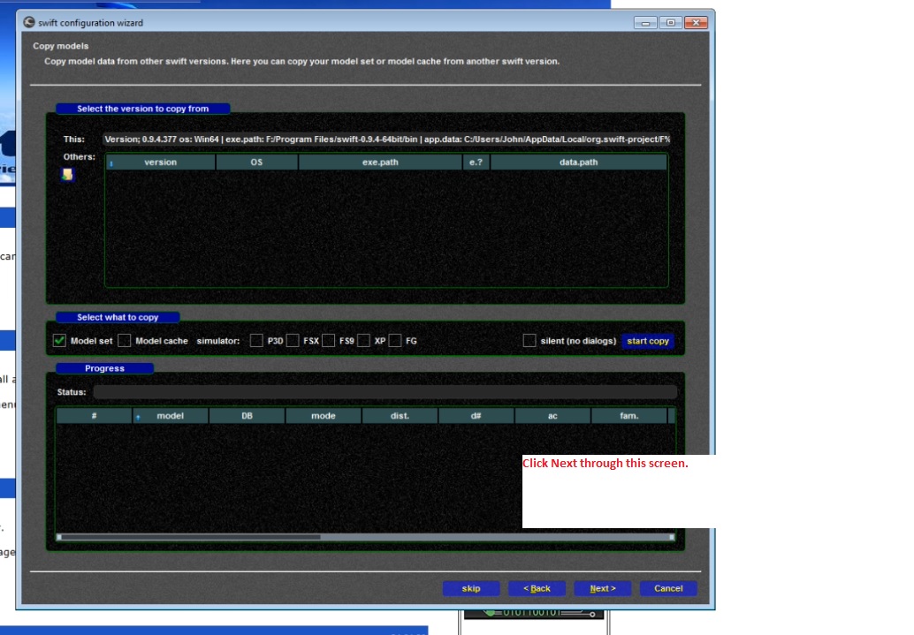
Task: Sort progress table by dist. column
Action: pos(400,416)
